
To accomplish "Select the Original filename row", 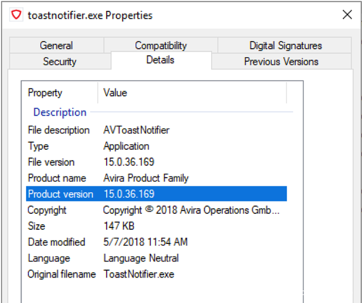I will coord(62,274).
